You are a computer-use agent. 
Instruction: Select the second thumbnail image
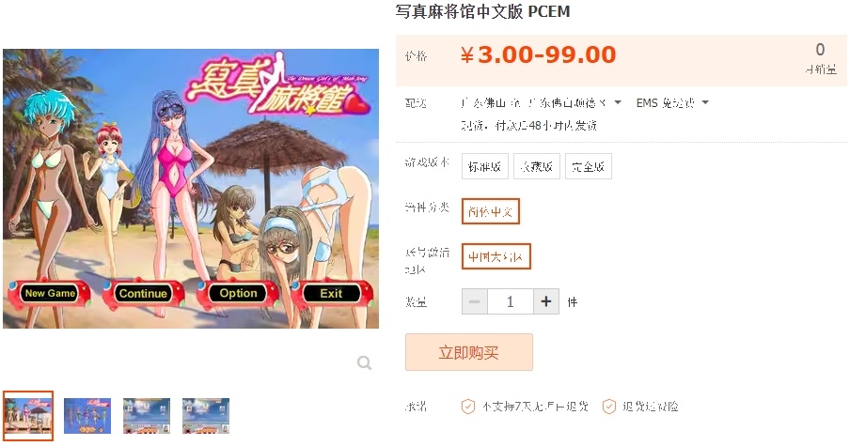point(87,416)
